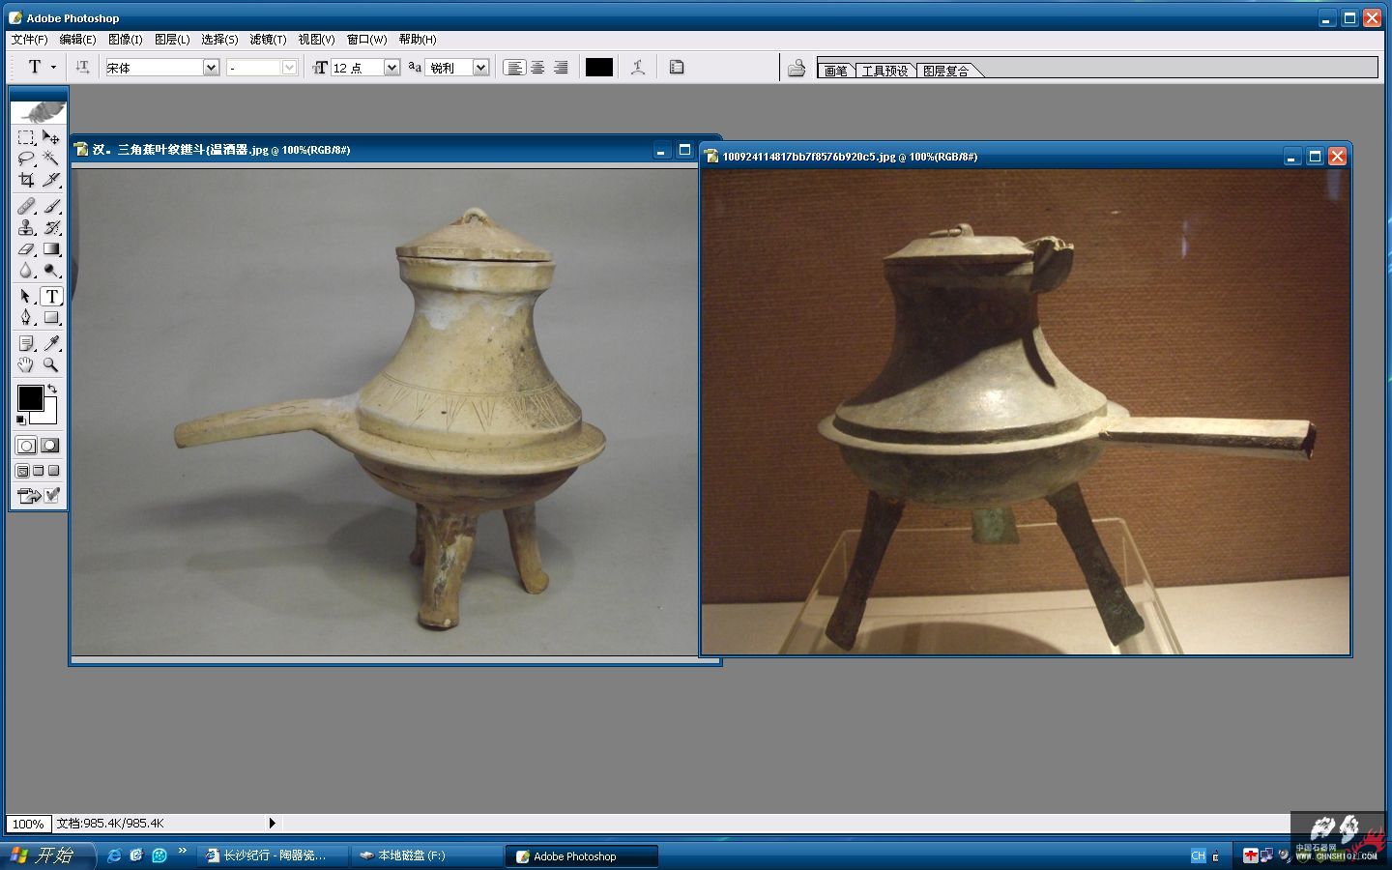
Task: Click the feather logo atop the toolbox
Action: pyautogui.click(x=39, y=111)
